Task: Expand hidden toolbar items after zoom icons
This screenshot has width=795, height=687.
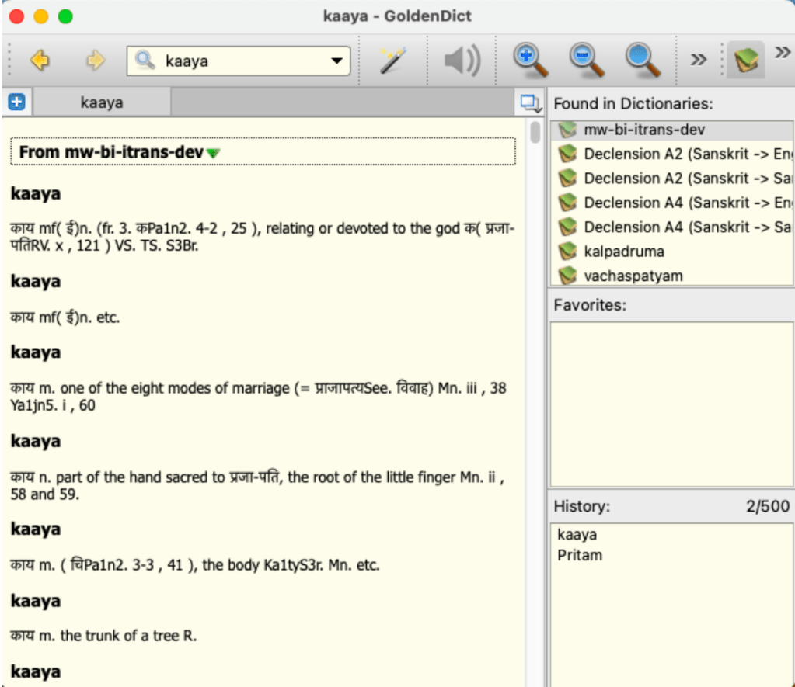Action: (x=698, y=61)
